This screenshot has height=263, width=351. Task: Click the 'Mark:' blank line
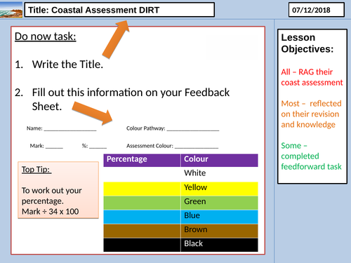(54, 147)
